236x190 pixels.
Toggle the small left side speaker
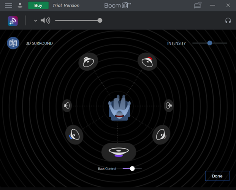click(67, 106)
